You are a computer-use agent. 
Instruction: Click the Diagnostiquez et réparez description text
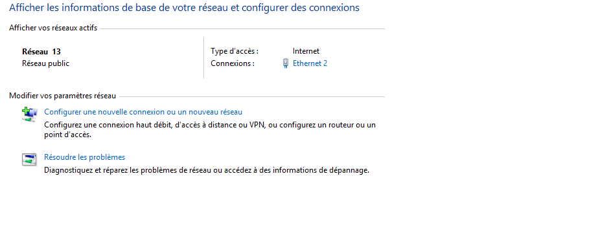pos(207,171)
